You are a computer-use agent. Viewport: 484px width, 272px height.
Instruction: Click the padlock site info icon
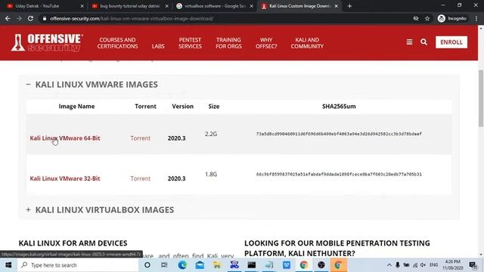coord(45,18)
